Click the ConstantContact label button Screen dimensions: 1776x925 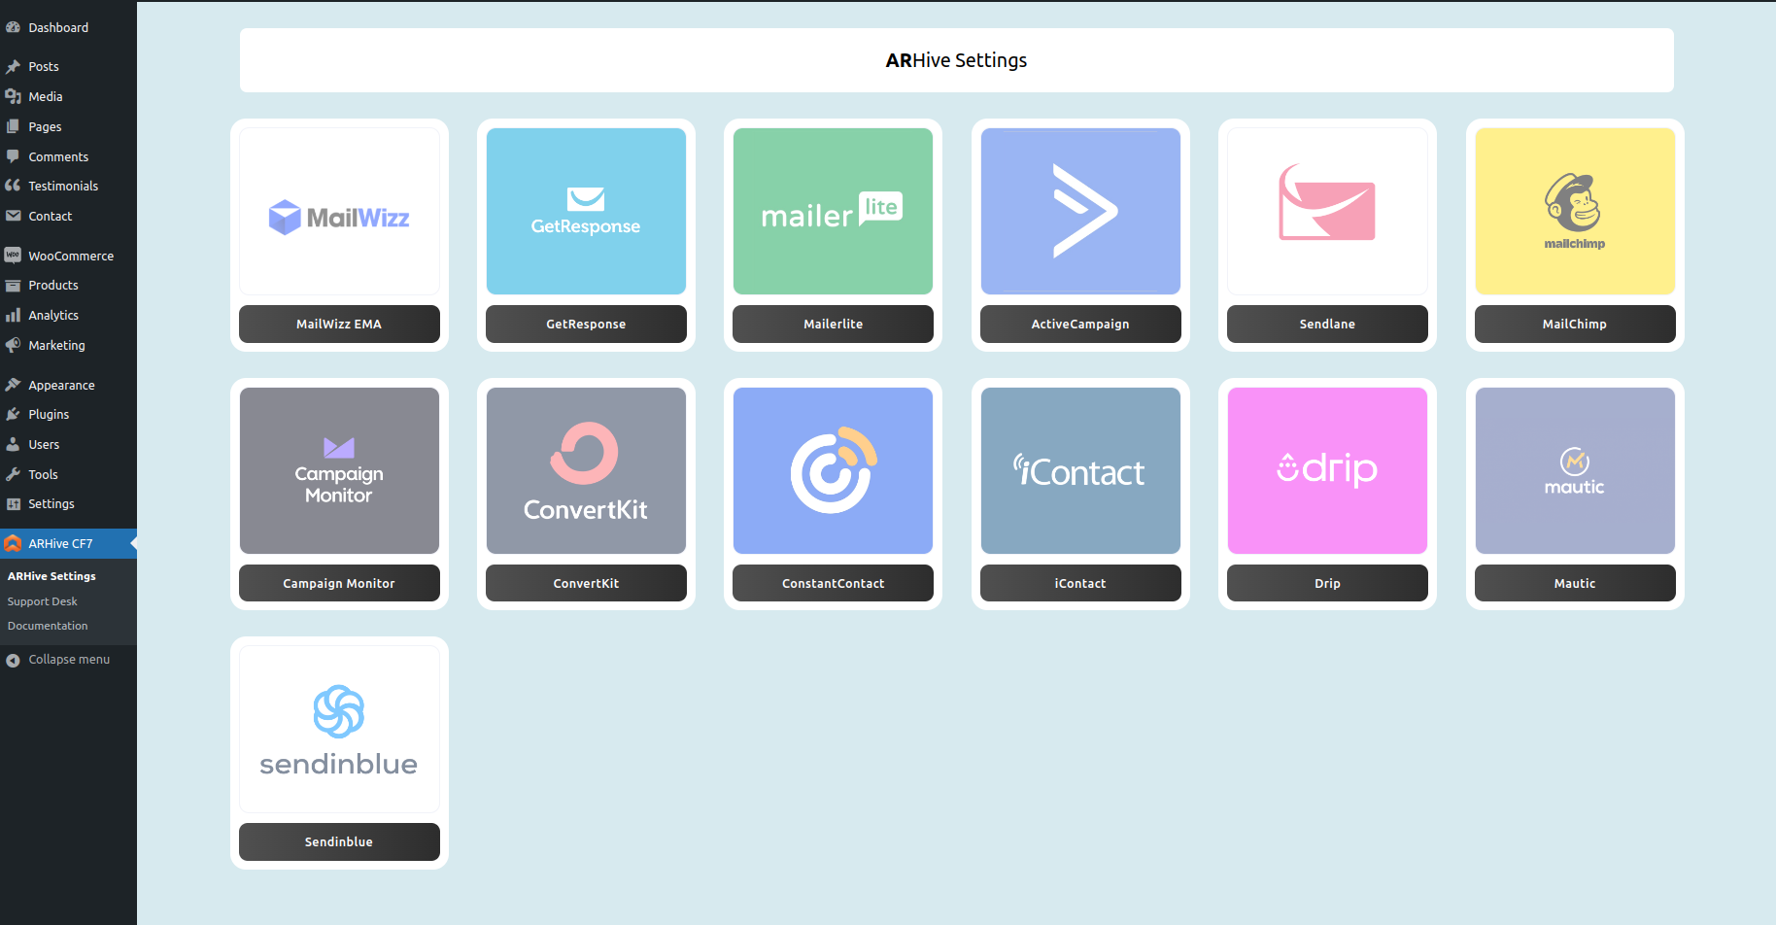pyautogui.click(x=832, y=583)
